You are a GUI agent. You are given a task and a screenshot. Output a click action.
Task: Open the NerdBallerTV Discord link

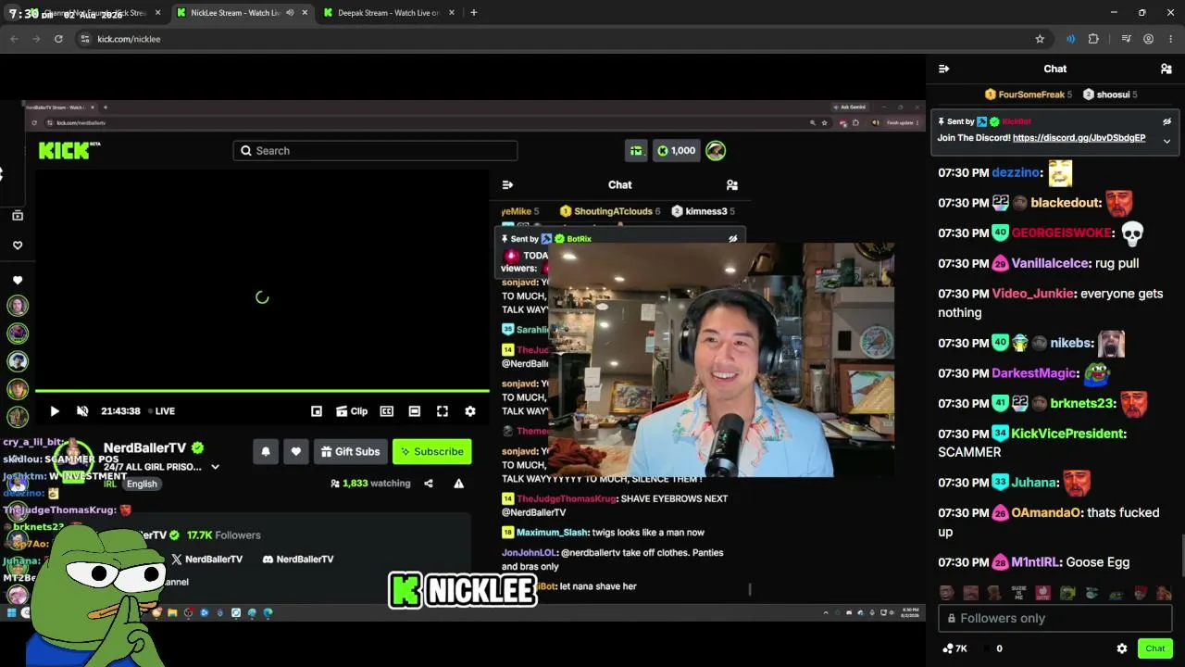point(298,560)
